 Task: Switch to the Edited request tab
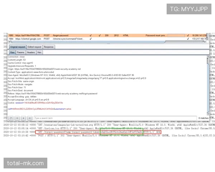pos(34,47)
